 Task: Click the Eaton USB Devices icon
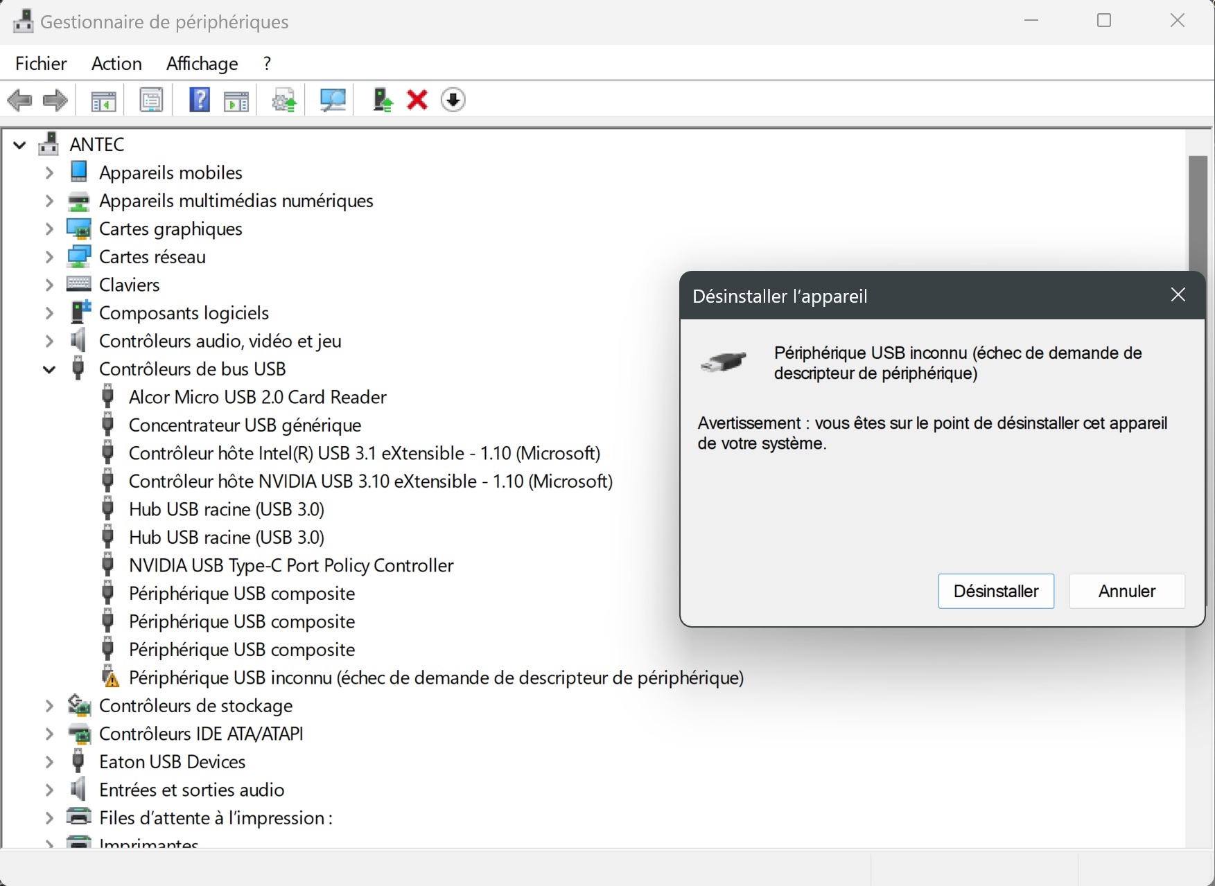pyautogui.click(x=78, y=761)
